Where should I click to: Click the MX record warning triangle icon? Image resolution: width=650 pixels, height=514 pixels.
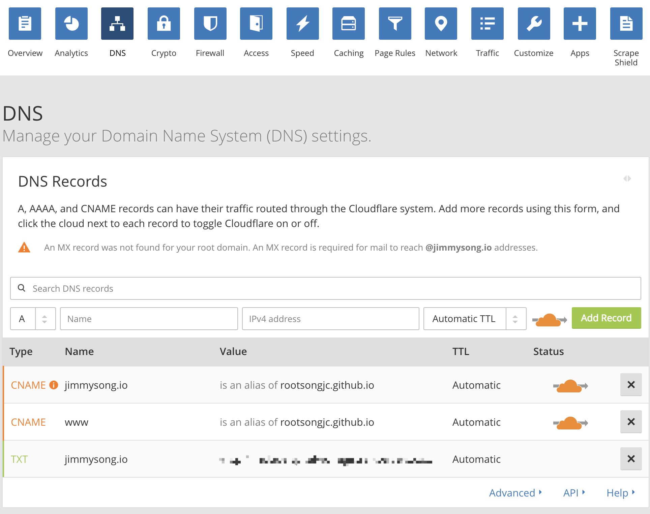tap(24, 248)
